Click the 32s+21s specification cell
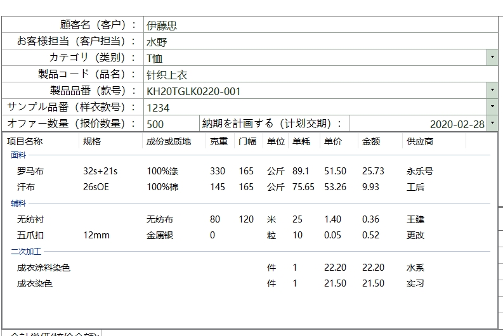The width and height of the screenshot is (503, 336). click(x=100, y=171)
